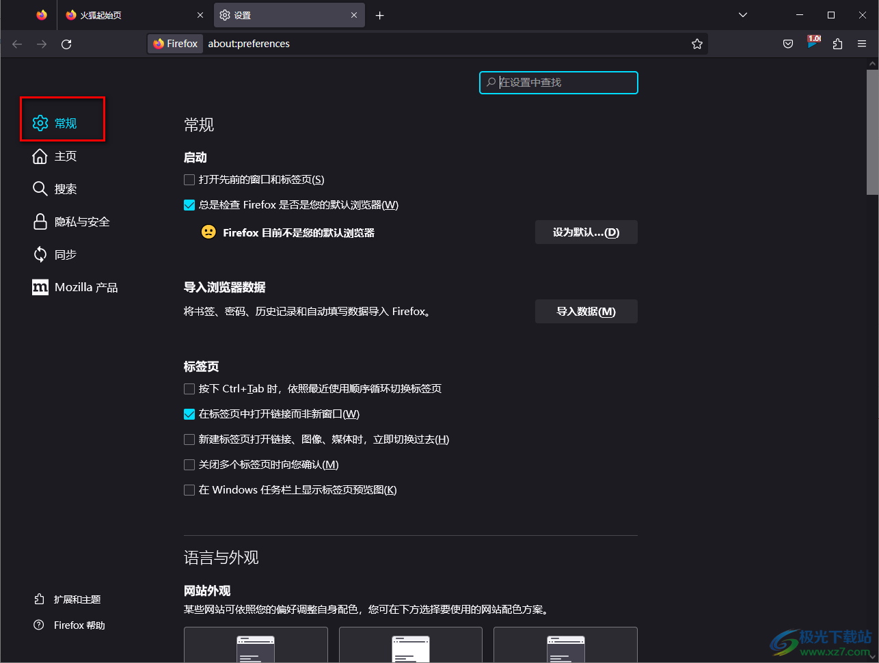The height and width of the screenshot is (663, 879).
Task: Click the Firefox identity badge in the address bar
Action: (x=176, y=44)
